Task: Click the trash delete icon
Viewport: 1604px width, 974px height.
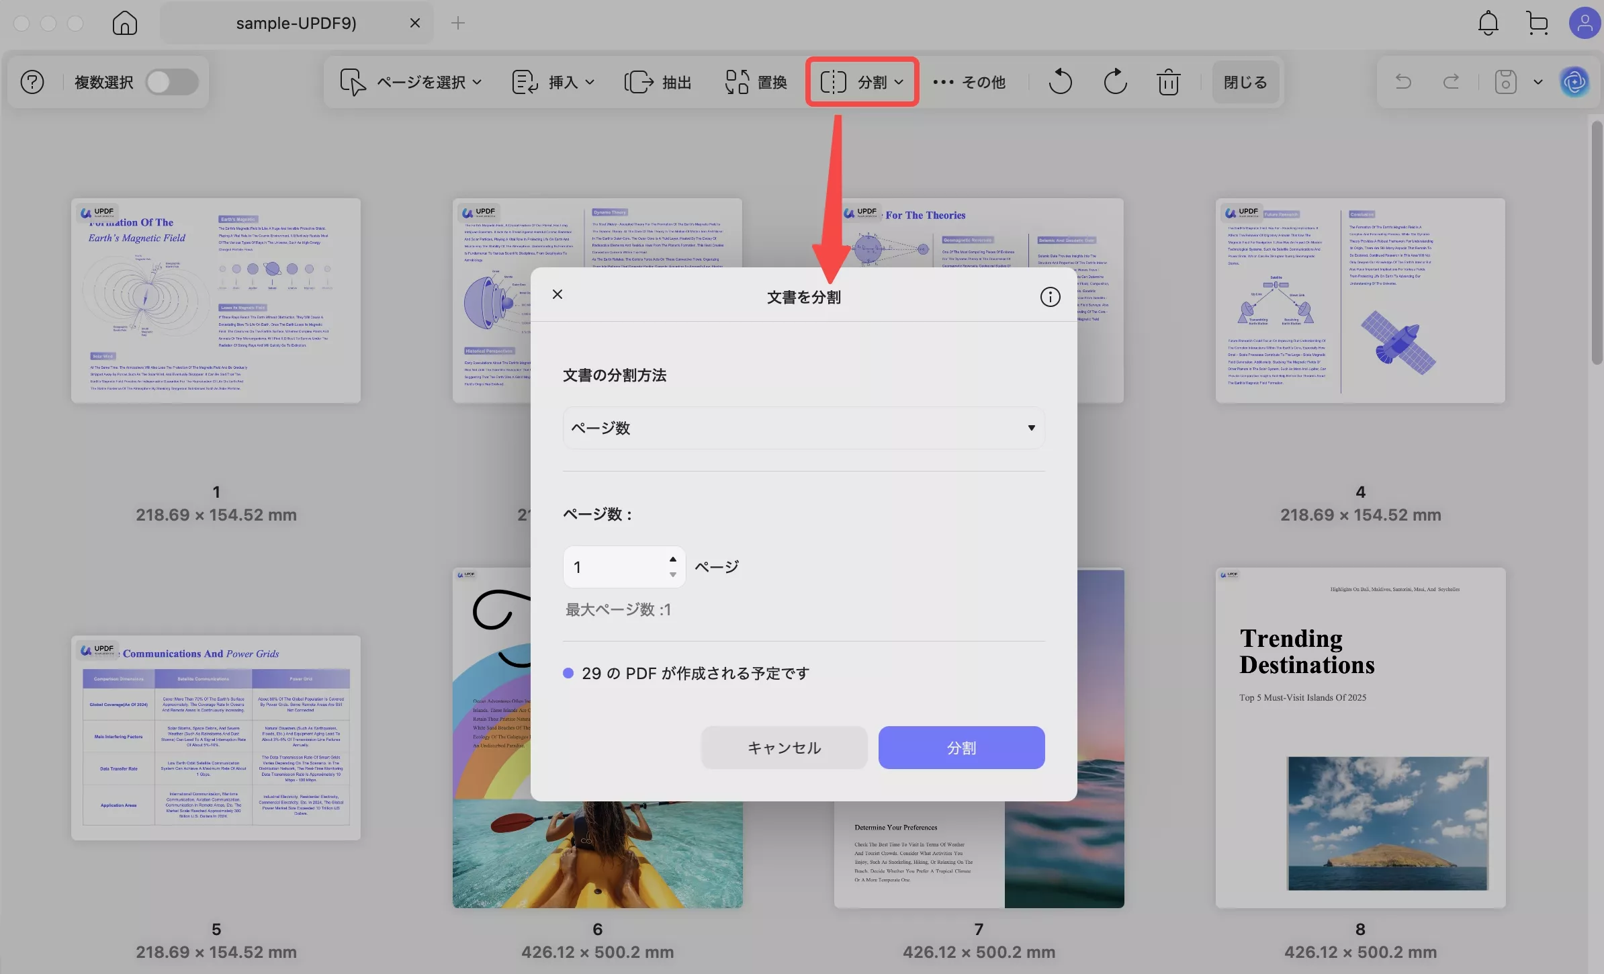Action: [1168, 81]
